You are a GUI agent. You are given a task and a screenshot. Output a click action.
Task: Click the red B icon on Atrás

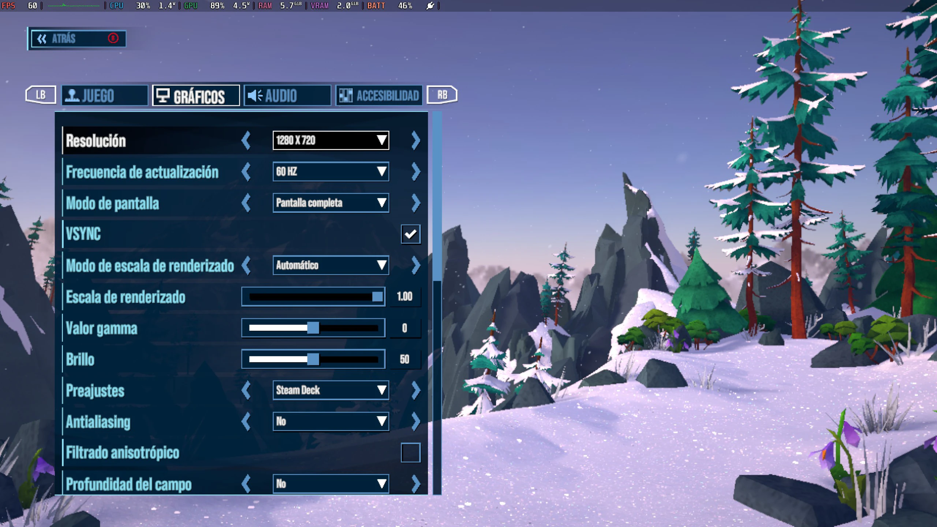[113, 38]
